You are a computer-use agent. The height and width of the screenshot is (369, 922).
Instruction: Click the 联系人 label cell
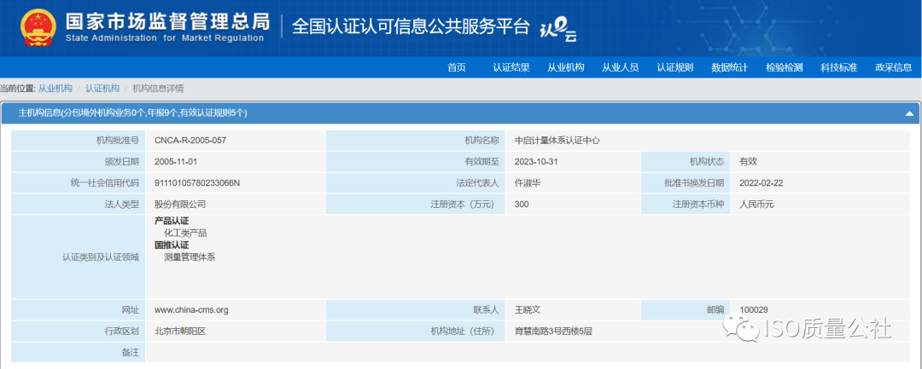click(x=416, y=309)
